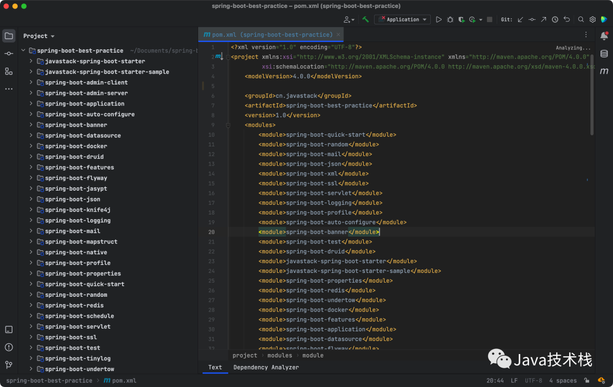The height and width of the screenshot is (387, 613).
Task: Open the Application run configuration dropdown
Action: click(x=402, y=19)
